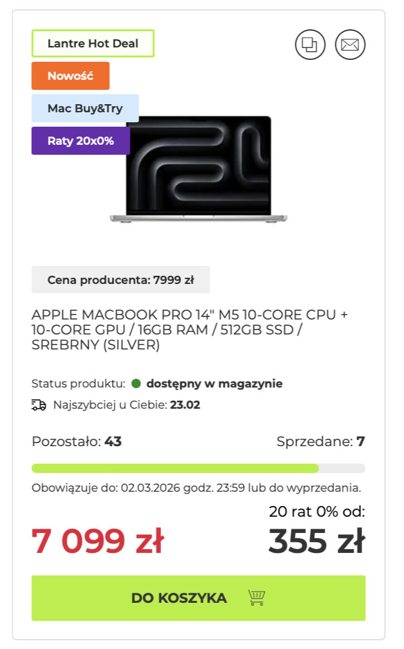Image resolution: width=404 pixels, height=649 pixels.
Task: Click the Cena producenta: 7999 zł label
Action: tap(121, 280)
